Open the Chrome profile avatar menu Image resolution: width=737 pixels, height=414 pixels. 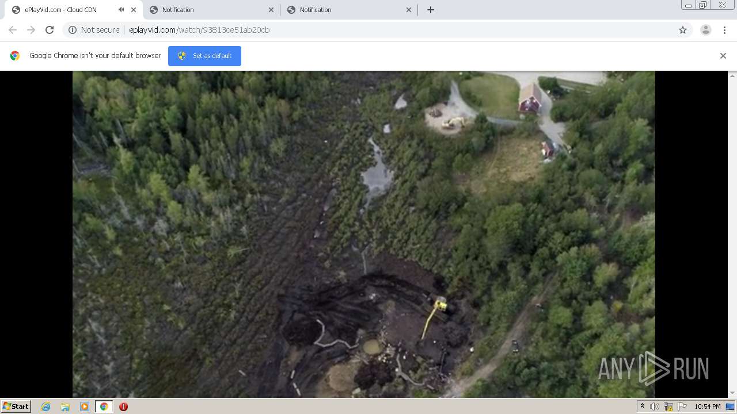[706, 30]
